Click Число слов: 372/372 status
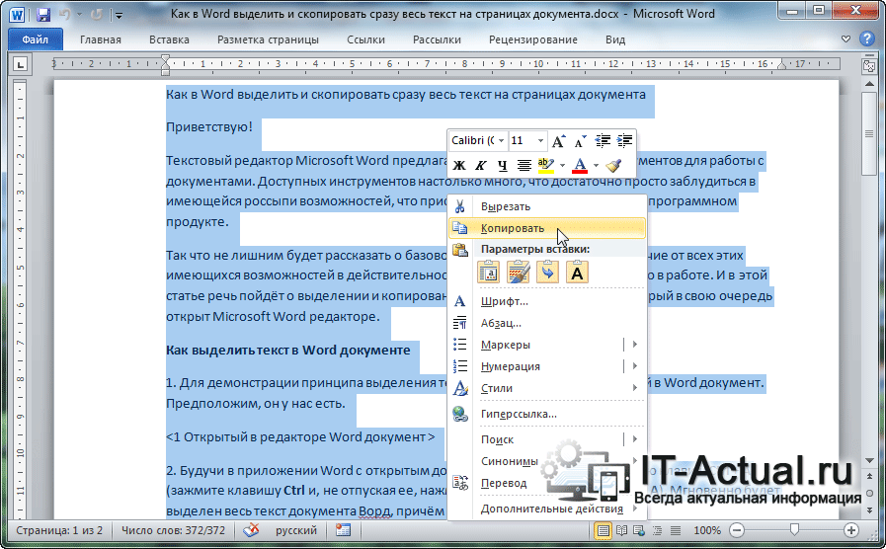Image resolution: width=886 pixels, height=549 pixels. click(174, 530)
